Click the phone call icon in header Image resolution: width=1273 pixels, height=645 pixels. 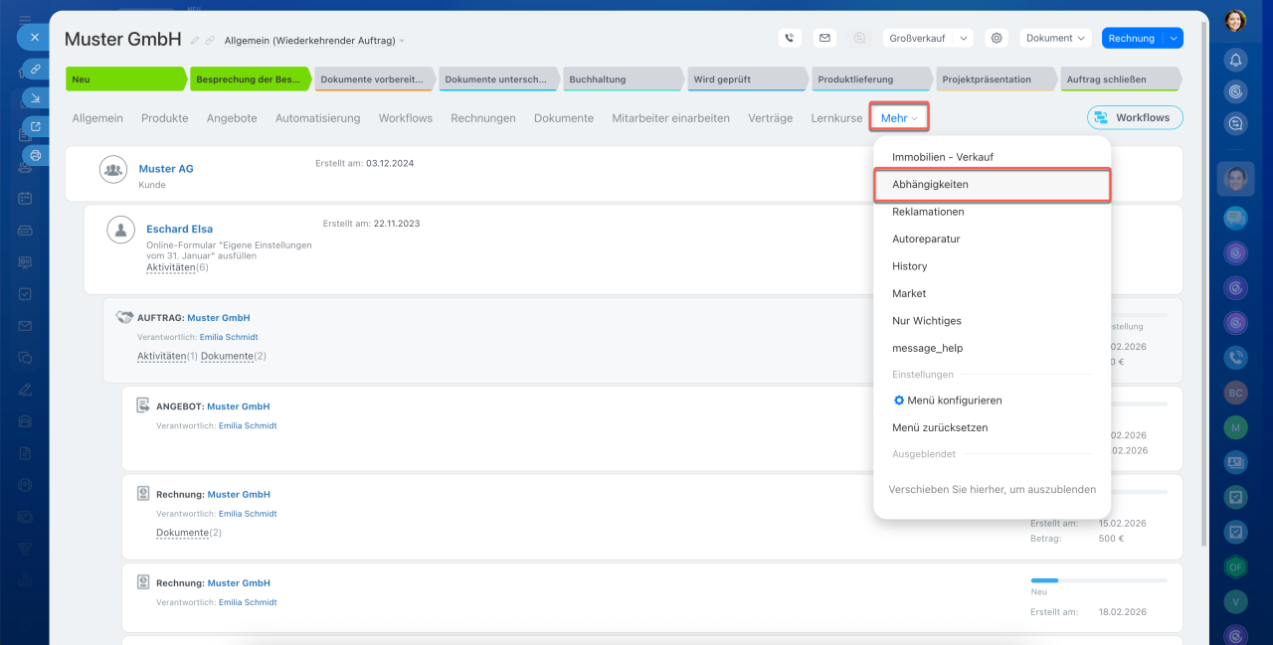click(790, 38)
